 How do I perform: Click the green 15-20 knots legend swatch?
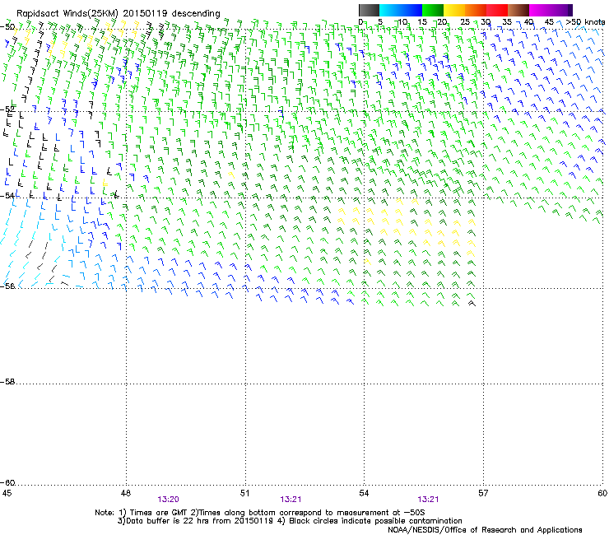click(433, 10)
